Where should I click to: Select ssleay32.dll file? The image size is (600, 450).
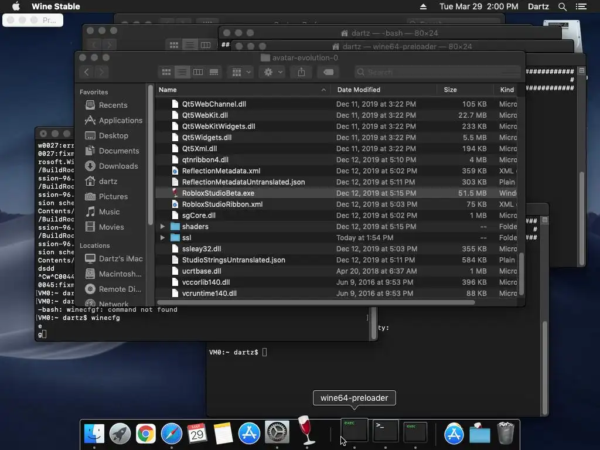336,248
